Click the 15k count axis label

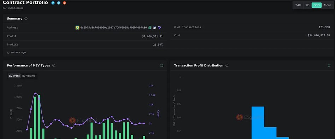tap(151, 86)
